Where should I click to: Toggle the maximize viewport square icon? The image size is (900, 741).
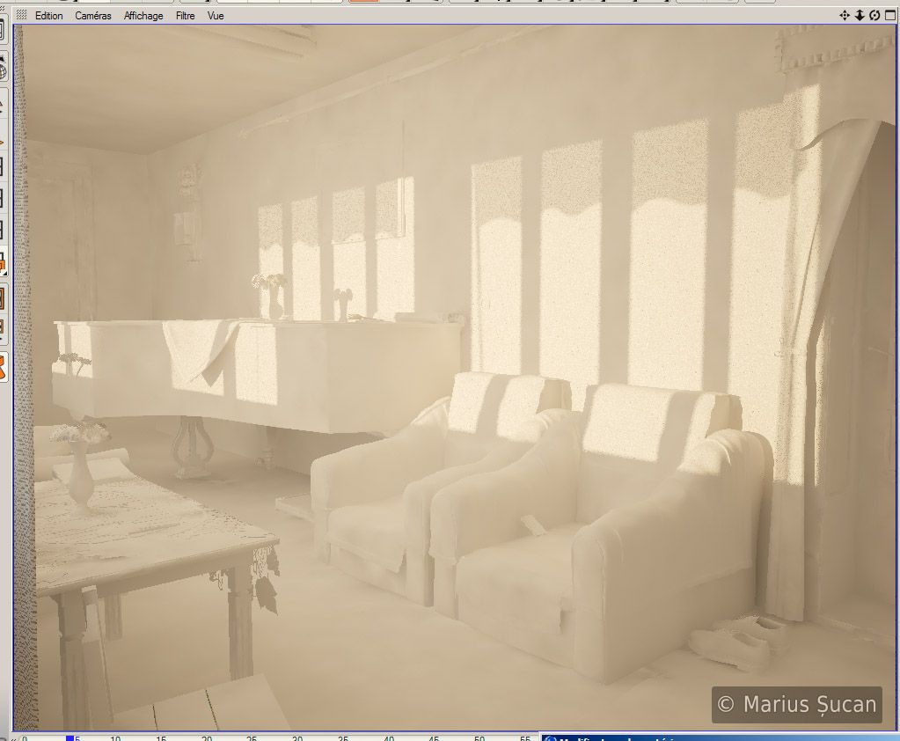pyautogui.click(x=889, y=15)
